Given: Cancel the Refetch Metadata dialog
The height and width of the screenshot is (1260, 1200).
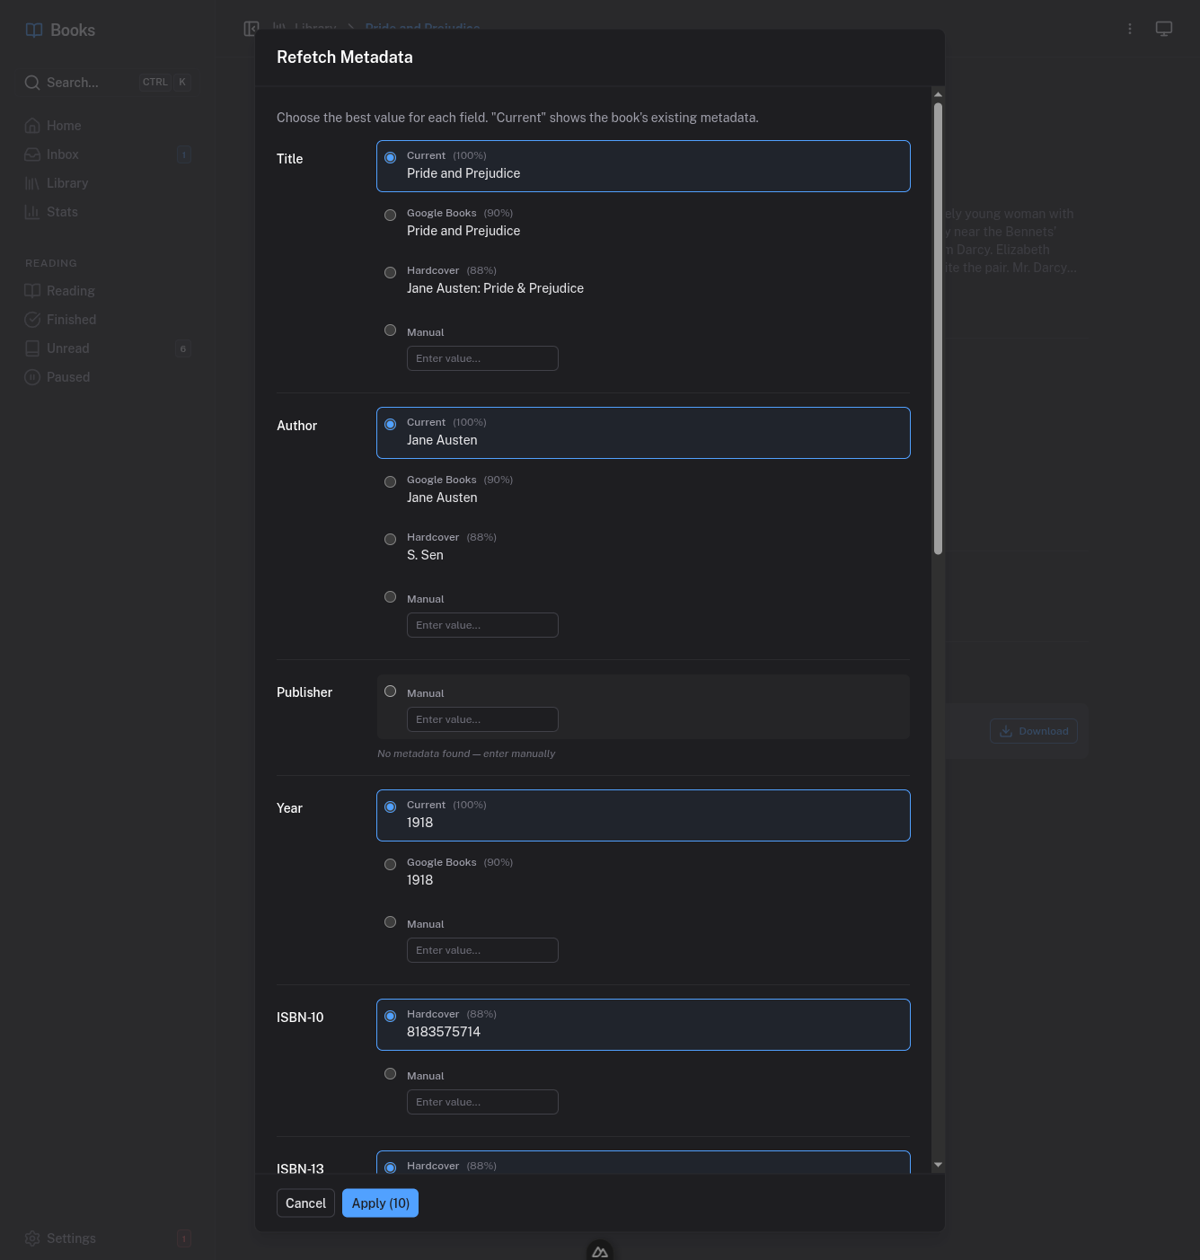Looking at the screenshot, I should click(305, 1203).
